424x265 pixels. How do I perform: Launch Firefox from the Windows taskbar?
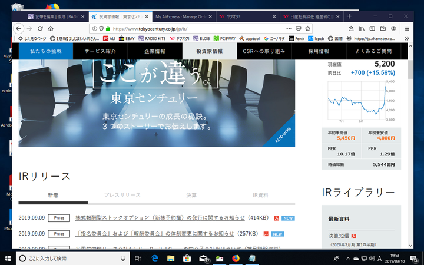tap(236, 258)
